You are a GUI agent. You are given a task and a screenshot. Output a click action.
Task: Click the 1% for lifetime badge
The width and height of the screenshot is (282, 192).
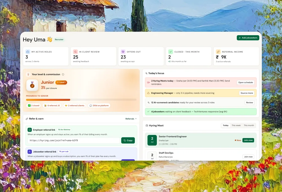tap(64, 130)
